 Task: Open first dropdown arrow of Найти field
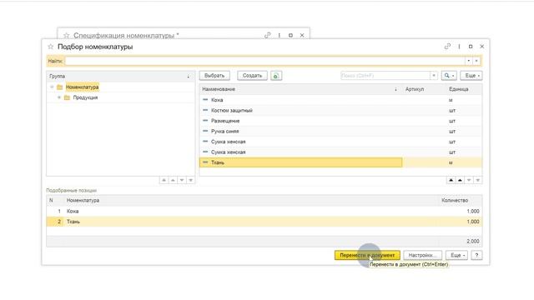tap(469, 61)
